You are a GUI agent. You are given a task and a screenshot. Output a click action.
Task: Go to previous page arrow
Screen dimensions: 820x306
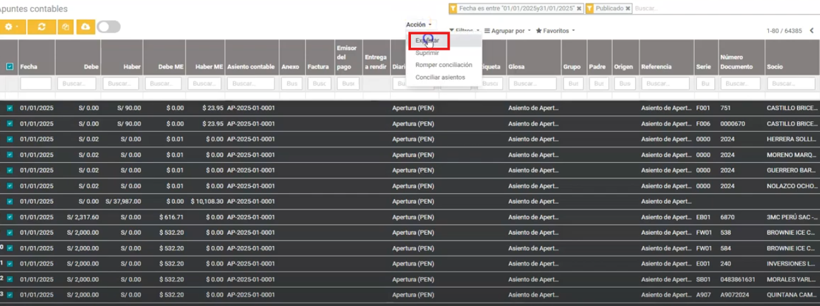[812, 31]
